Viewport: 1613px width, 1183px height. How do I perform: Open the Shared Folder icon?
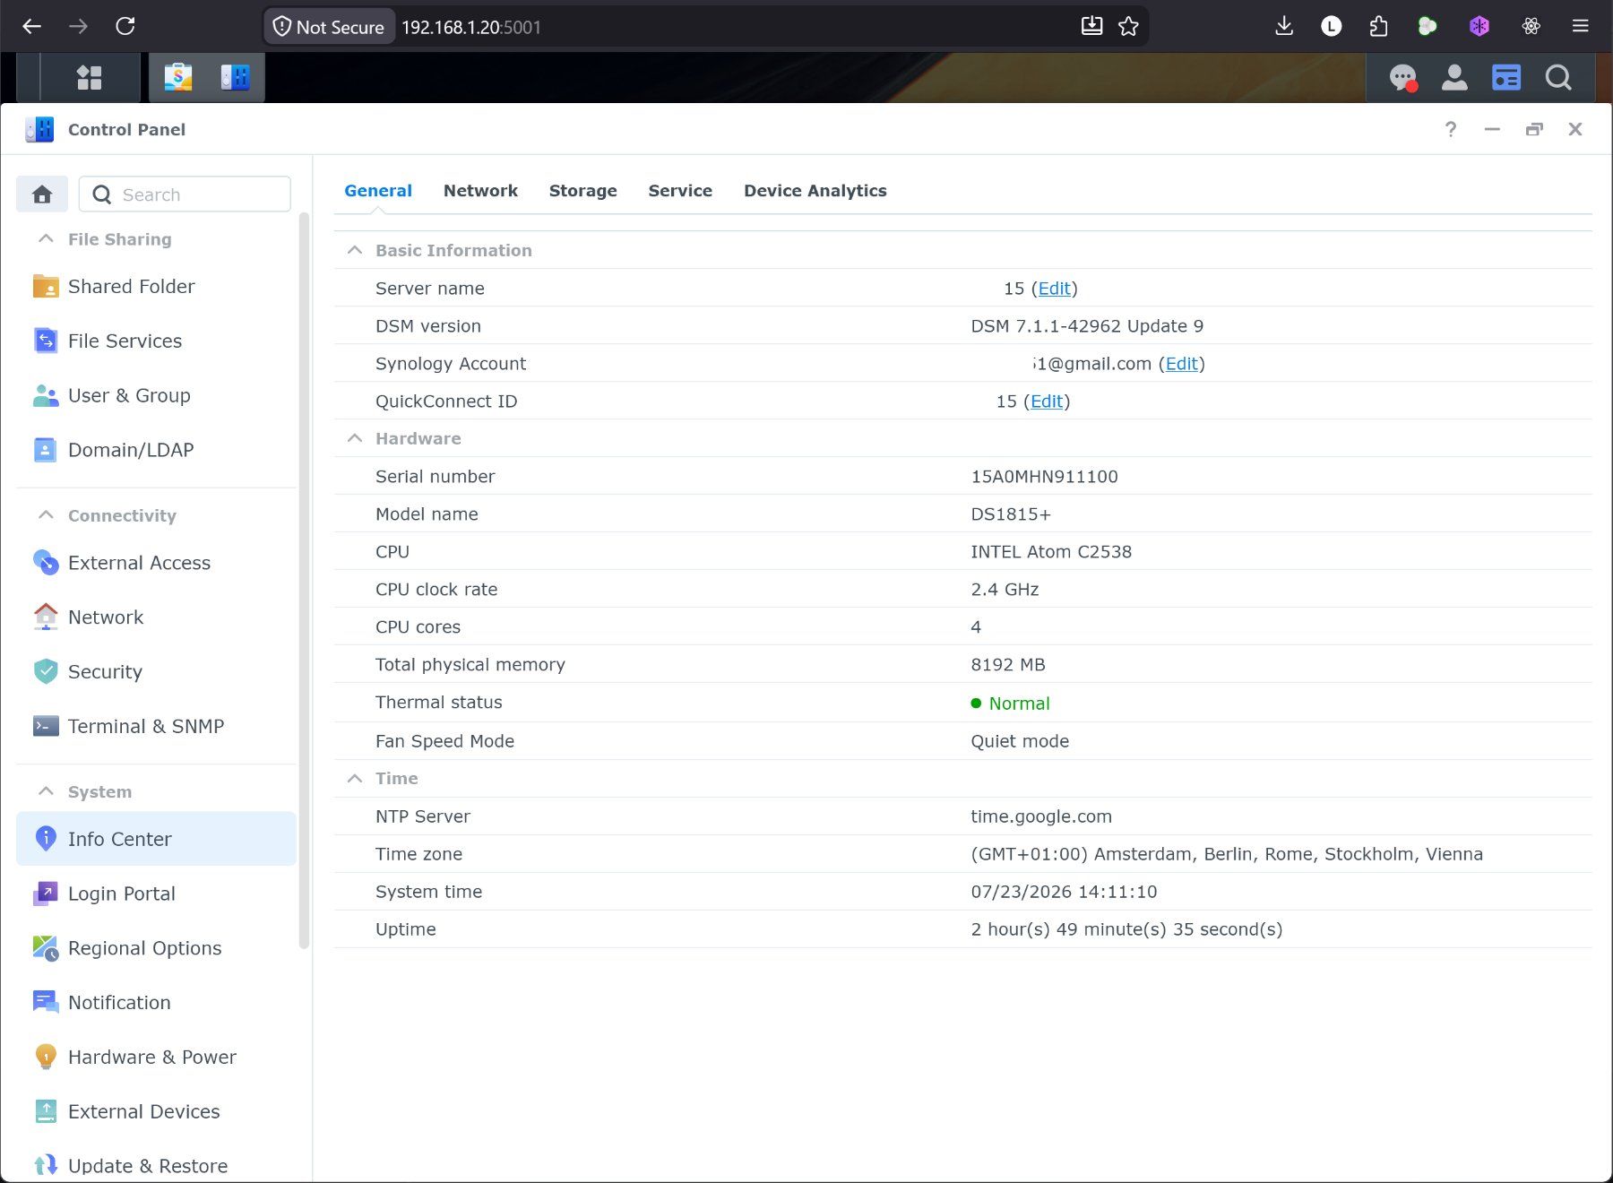click(46, 286)
